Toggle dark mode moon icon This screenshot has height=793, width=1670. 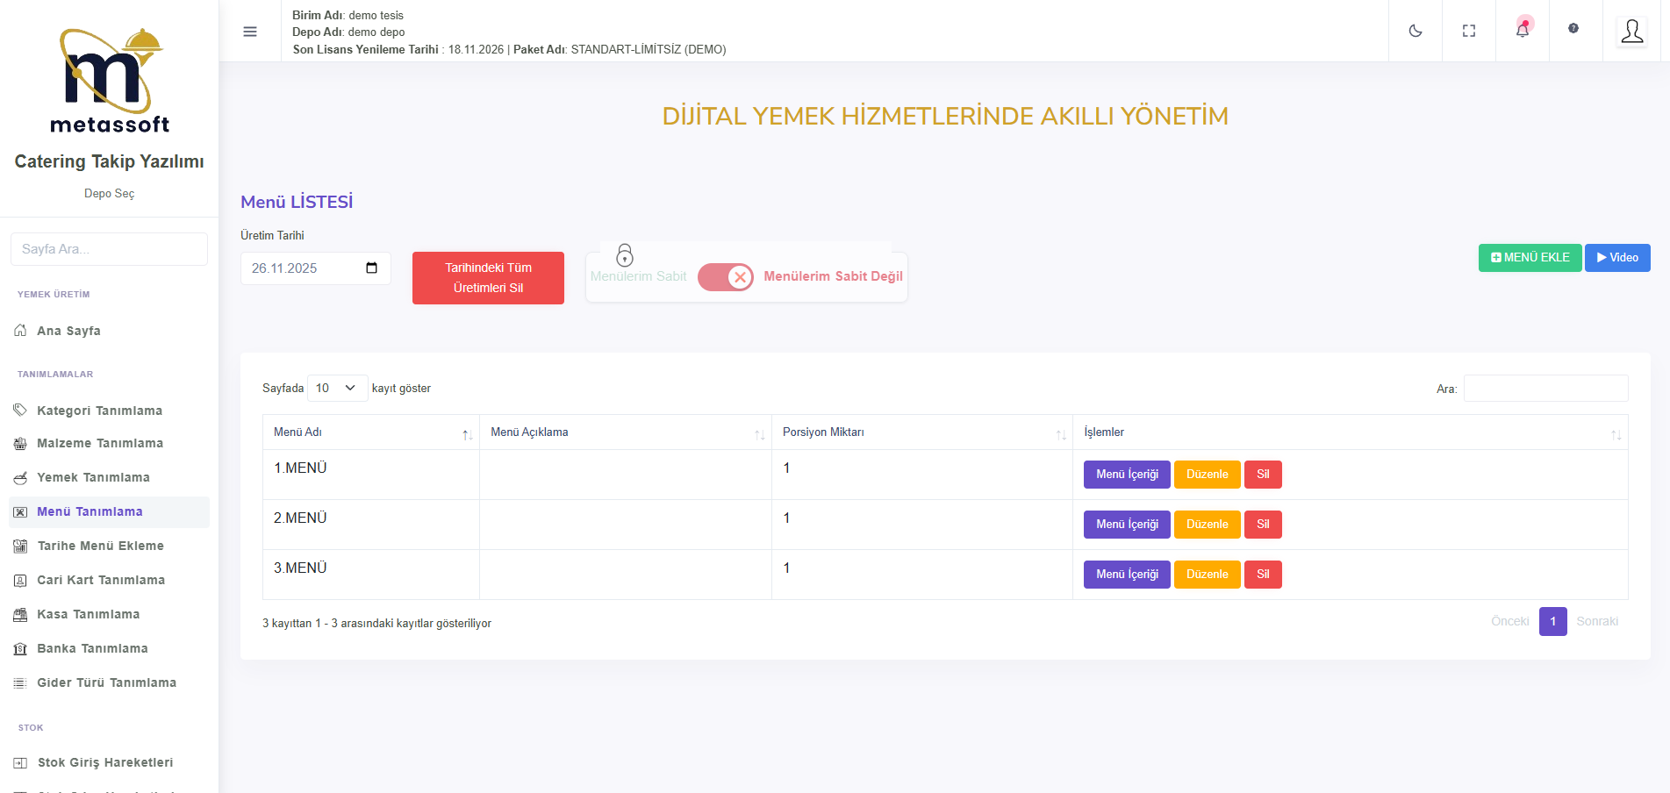tap(1415, 32)
